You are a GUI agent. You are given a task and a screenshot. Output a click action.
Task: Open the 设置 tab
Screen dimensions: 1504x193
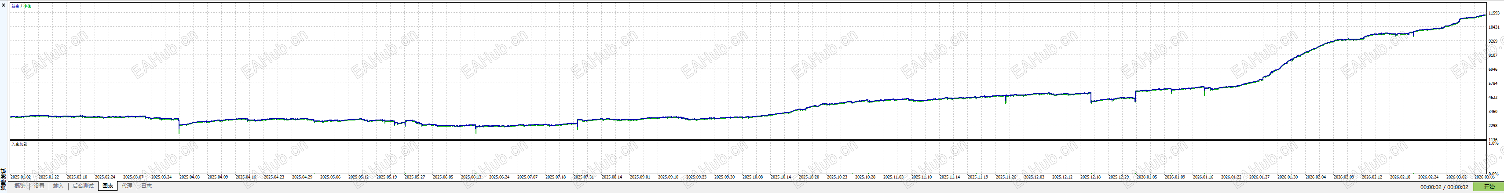tap(39, 186)
